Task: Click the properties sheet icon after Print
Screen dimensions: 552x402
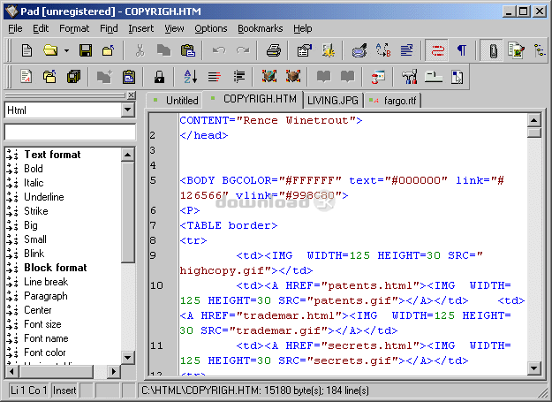Action: tap(305, 50)
